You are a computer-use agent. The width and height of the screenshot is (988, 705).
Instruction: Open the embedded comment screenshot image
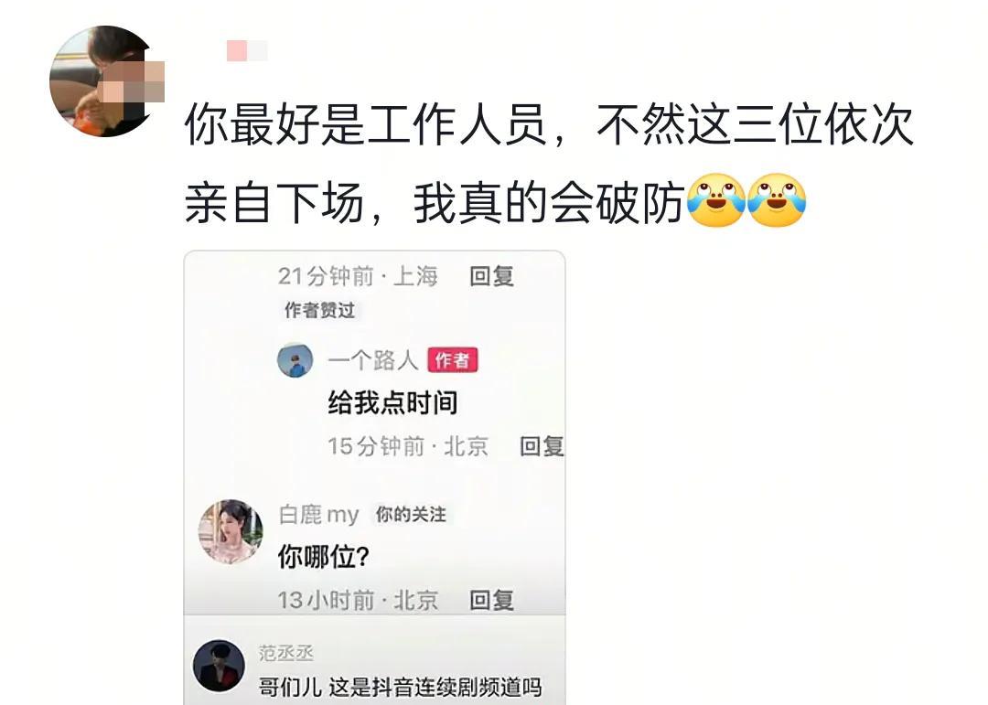[374, 477]
